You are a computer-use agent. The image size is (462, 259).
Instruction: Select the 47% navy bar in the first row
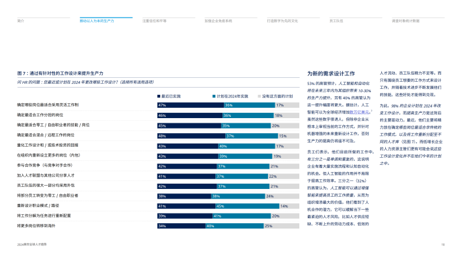coord(191,105)
